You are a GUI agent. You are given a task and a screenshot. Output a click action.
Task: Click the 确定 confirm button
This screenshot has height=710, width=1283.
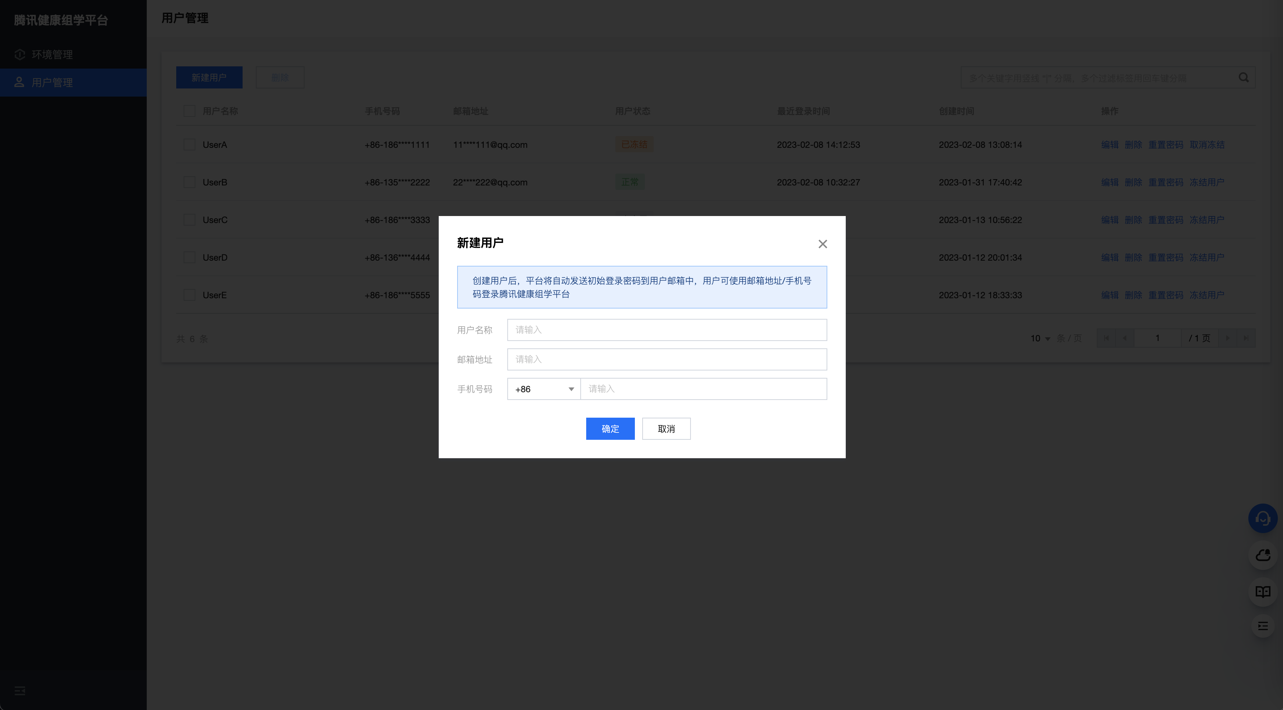(x=610, y=429)
